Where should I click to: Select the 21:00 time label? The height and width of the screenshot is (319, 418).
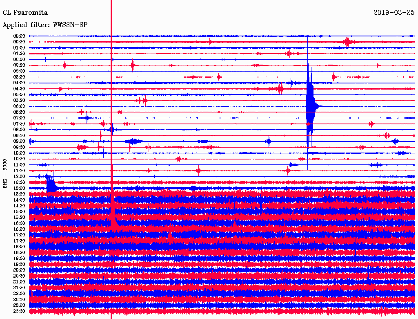point(19,282)
